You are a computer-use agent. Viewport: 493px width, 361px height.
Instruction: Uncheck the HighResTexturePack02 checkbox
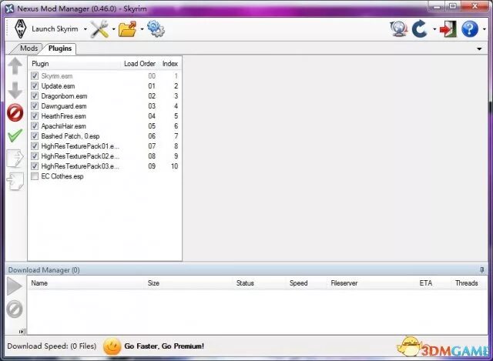pos(35,156)
